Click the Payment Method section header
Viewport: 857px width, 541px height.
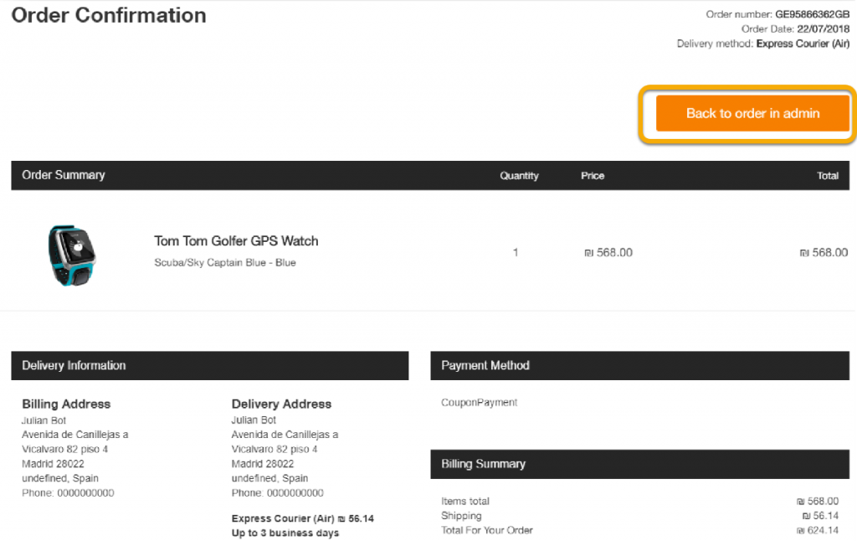coord(485,365)
